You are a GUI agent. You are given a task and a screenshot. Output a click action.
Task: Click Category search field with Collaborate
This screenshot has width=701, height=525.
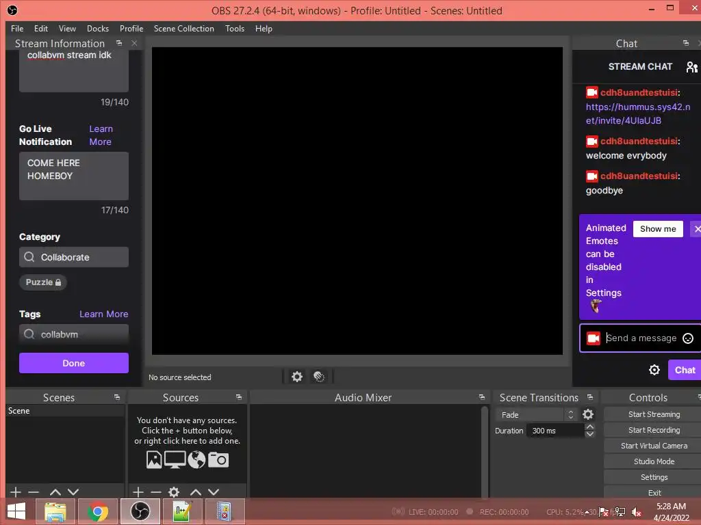74,257
